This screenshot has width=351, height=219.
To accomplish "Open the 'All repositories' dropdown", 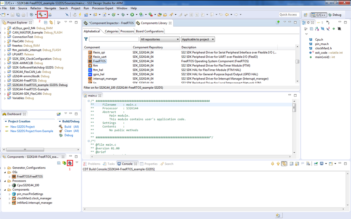I will [x=160, y=39].
